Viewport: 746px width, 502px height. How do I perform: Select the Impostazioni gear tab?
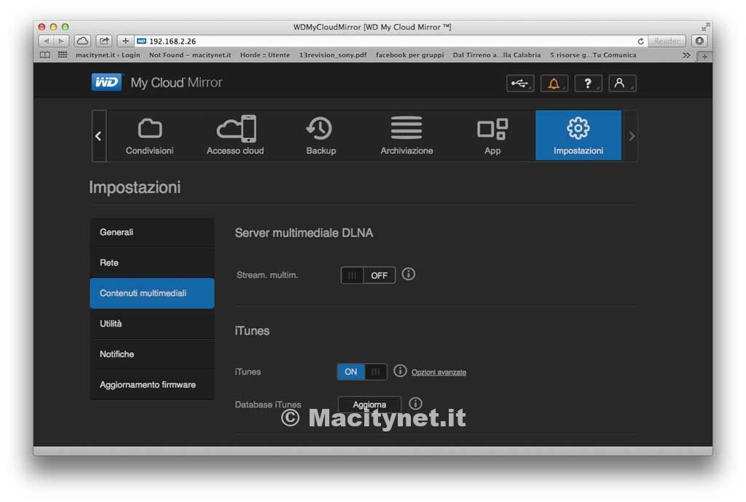click(x=578, y=136)
